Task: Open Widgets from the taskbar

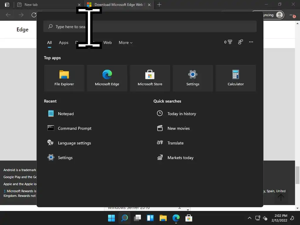Action: [150, 218]
